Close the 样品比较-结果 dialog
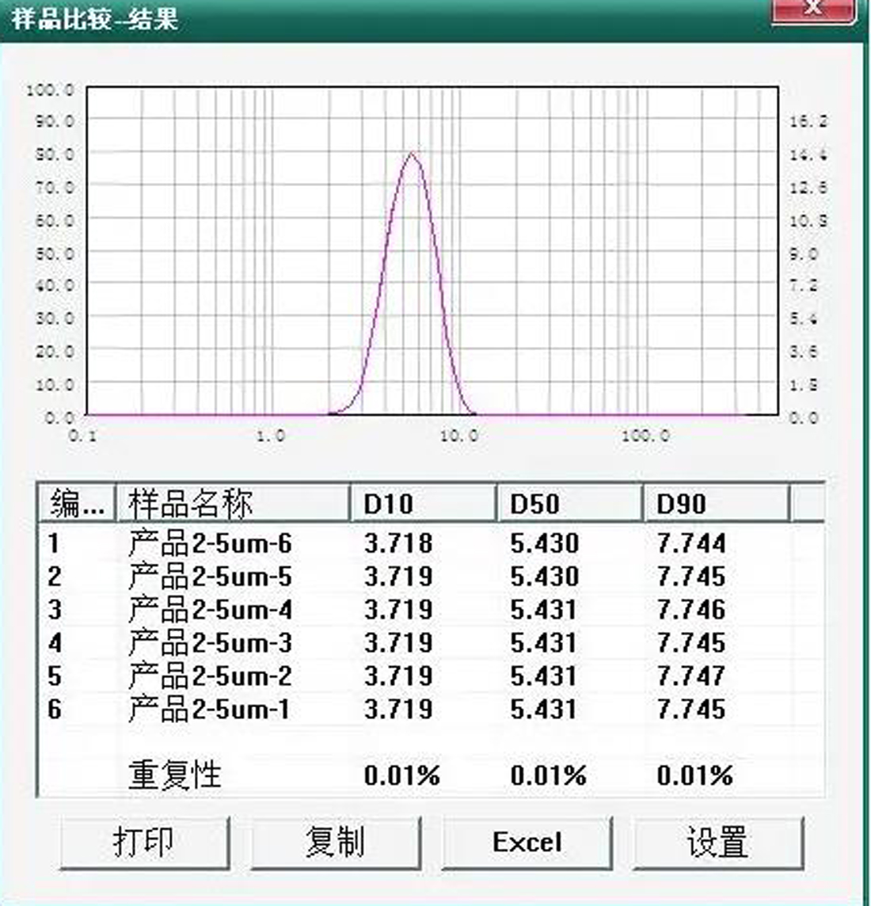 (x=813, y=10)
